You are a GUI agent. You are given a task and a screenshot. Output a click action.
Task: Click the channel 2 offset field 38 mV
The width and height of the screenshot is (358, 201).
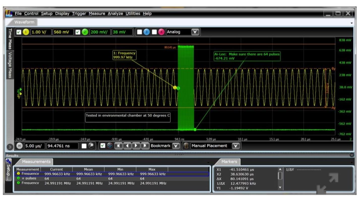[122, 32]
